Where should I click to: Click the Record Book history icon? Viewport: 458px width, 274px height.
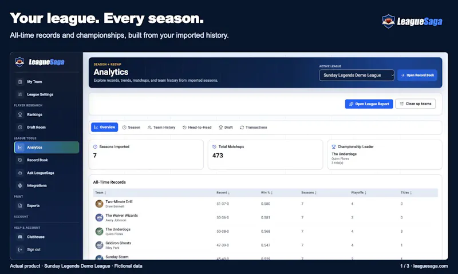[x=20, y=160]
